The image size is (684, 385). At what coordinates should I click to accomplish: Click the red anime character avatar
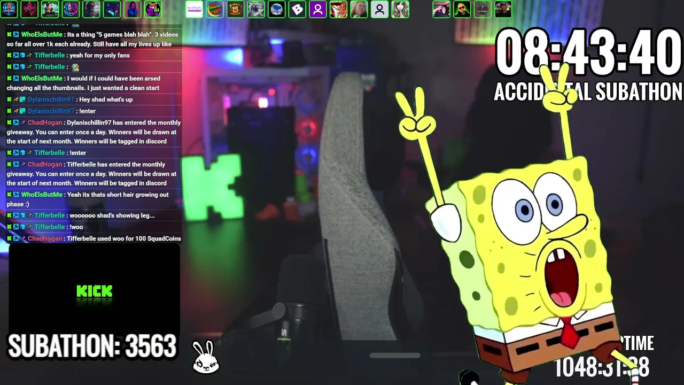[338, 9]
